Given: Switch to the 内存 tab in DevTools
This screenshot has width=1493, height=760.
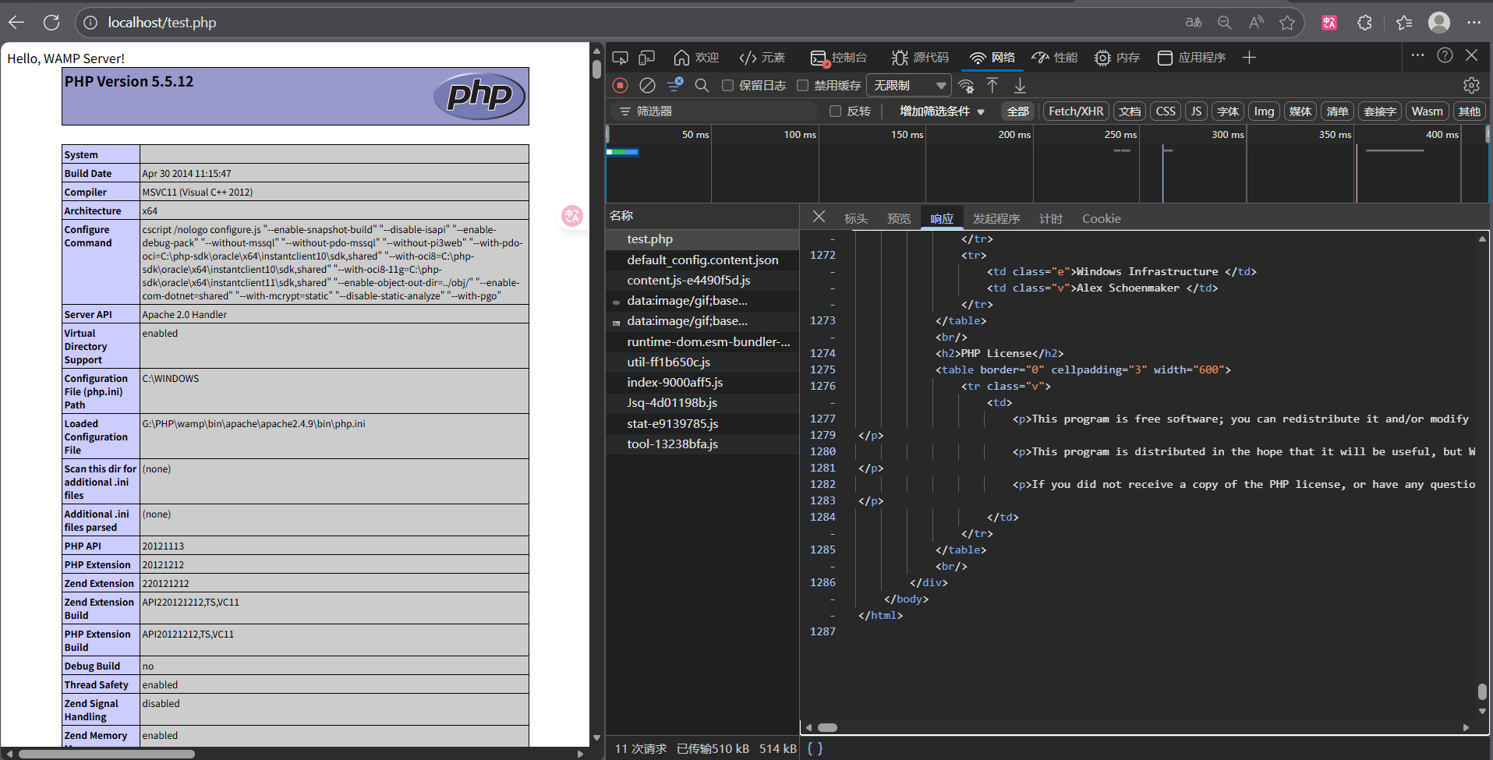Looking at the screenshot, I should pyautogui.click(x=1117, y=58).
